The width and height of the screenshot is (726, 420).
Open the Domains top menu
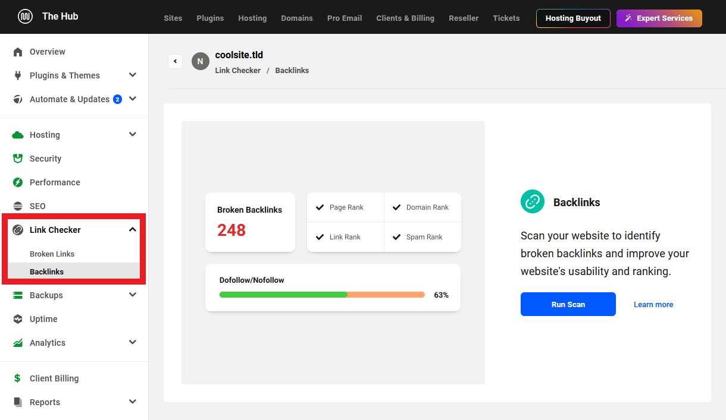click(x=297, y=18)
